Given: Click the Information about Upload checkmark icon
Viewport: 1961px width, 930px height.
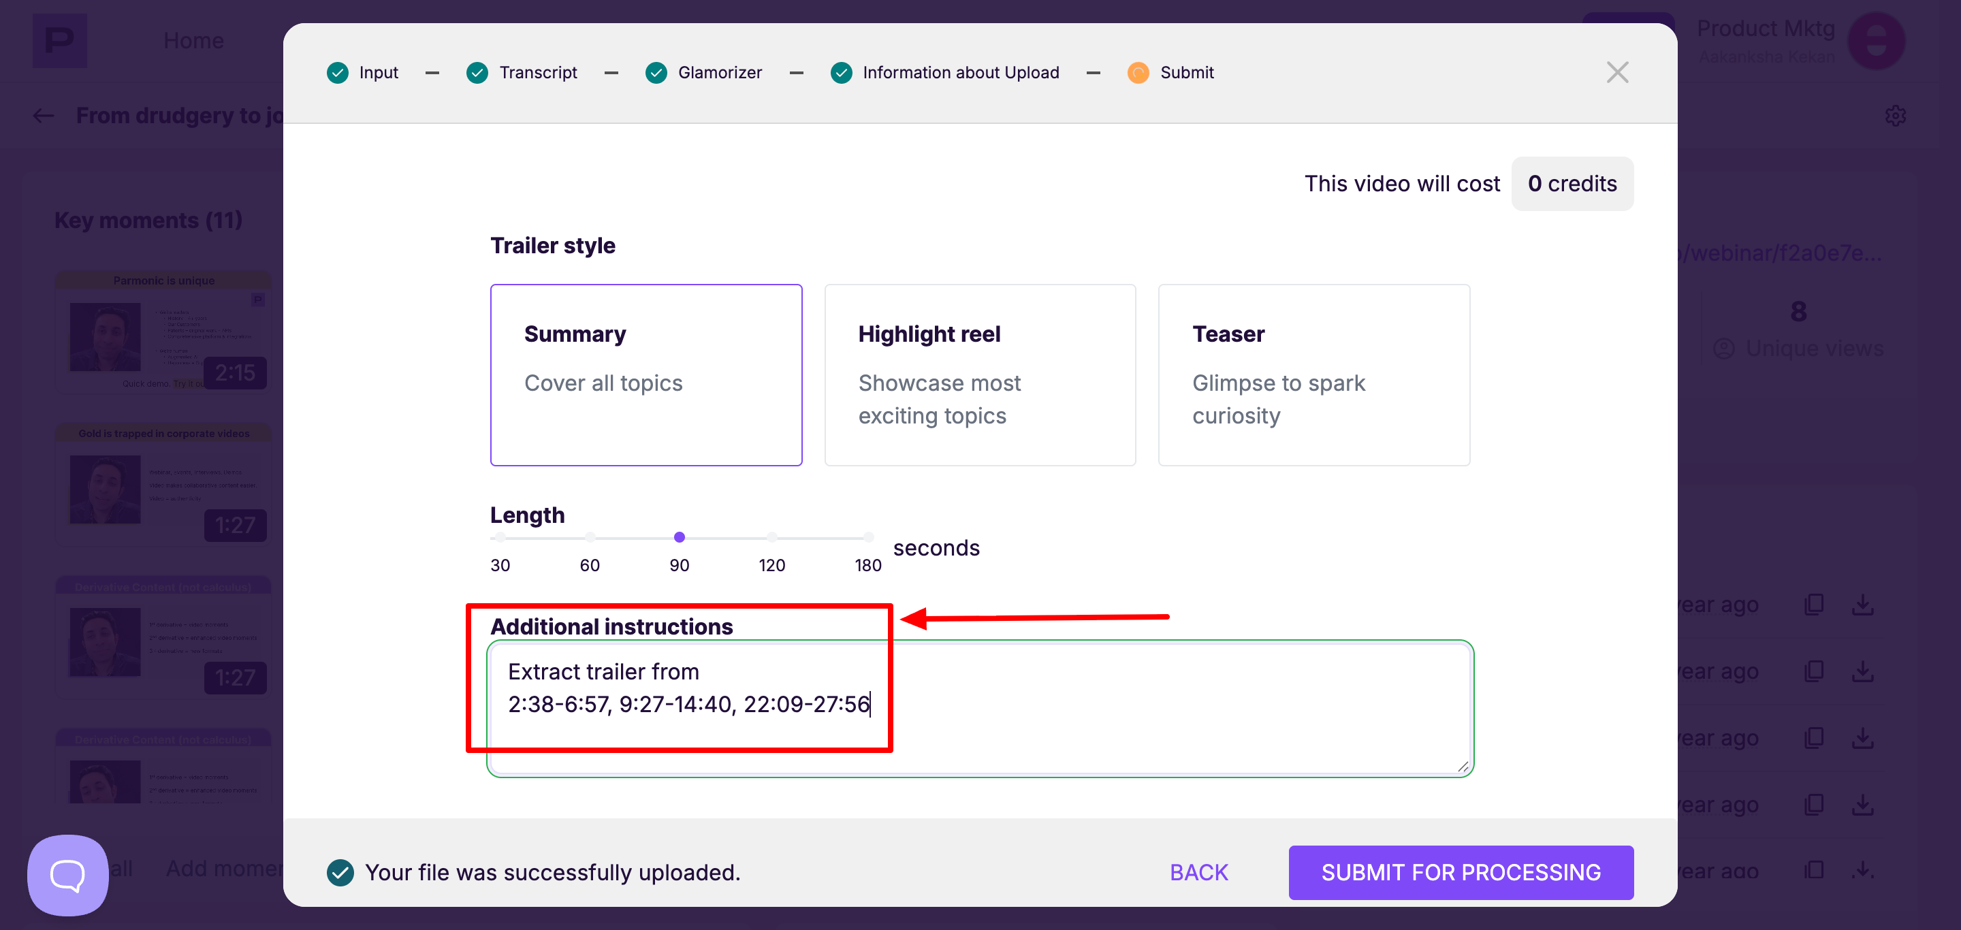Looking at the screenshot, I should pos(841,72).
